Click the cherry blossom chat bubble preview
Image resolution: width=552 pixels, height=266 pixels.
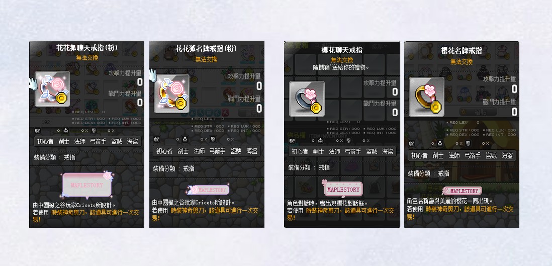pos(342,189)
